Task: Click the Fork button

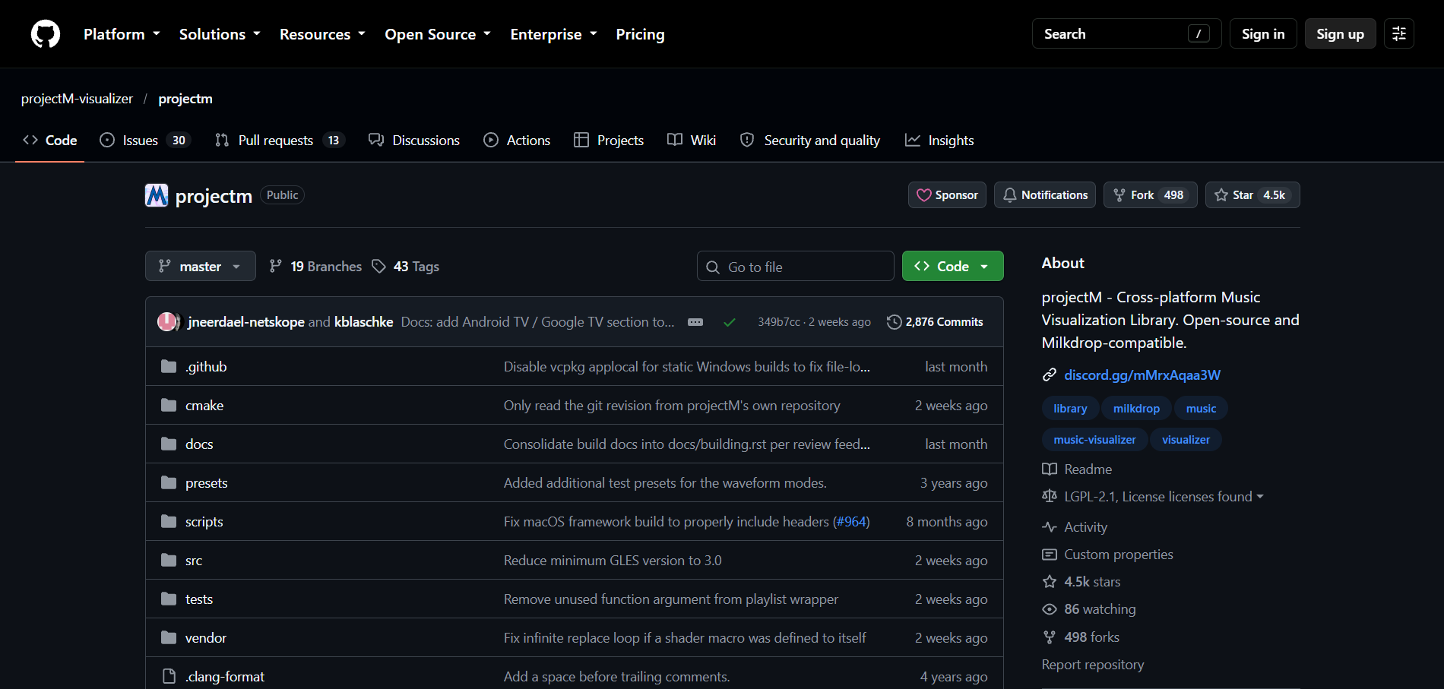Action: pos(1151,195)
